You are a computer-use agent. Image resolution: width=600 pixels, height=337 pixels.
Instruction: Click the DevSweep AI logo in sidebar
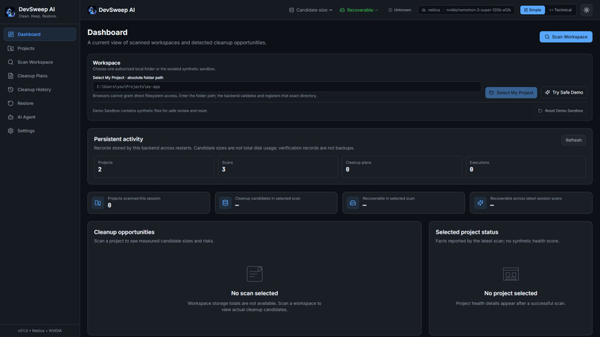tap(10, 12)
